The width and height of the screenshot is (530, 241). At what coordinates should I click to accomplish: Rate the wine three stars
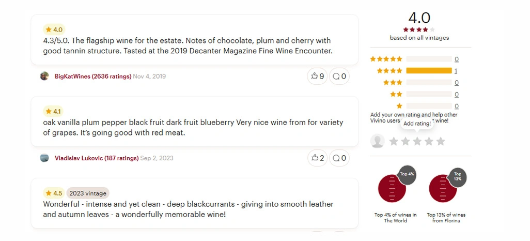click(x=417, y=141)
